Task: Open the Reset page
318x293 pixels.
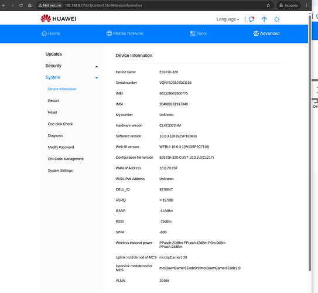Action: tap(52, 112)
